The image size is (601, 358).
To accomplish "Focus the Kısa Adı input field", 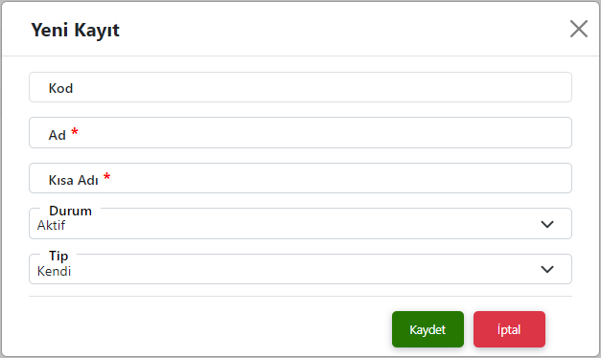I will point(301,178).
